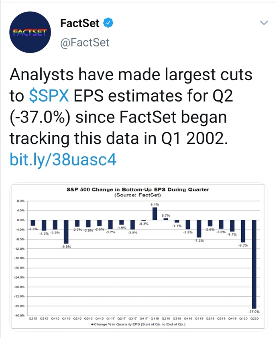Click the chart title S&P 500 Change
This screenshot has height=338, width=277.
[x=138, y=189]
